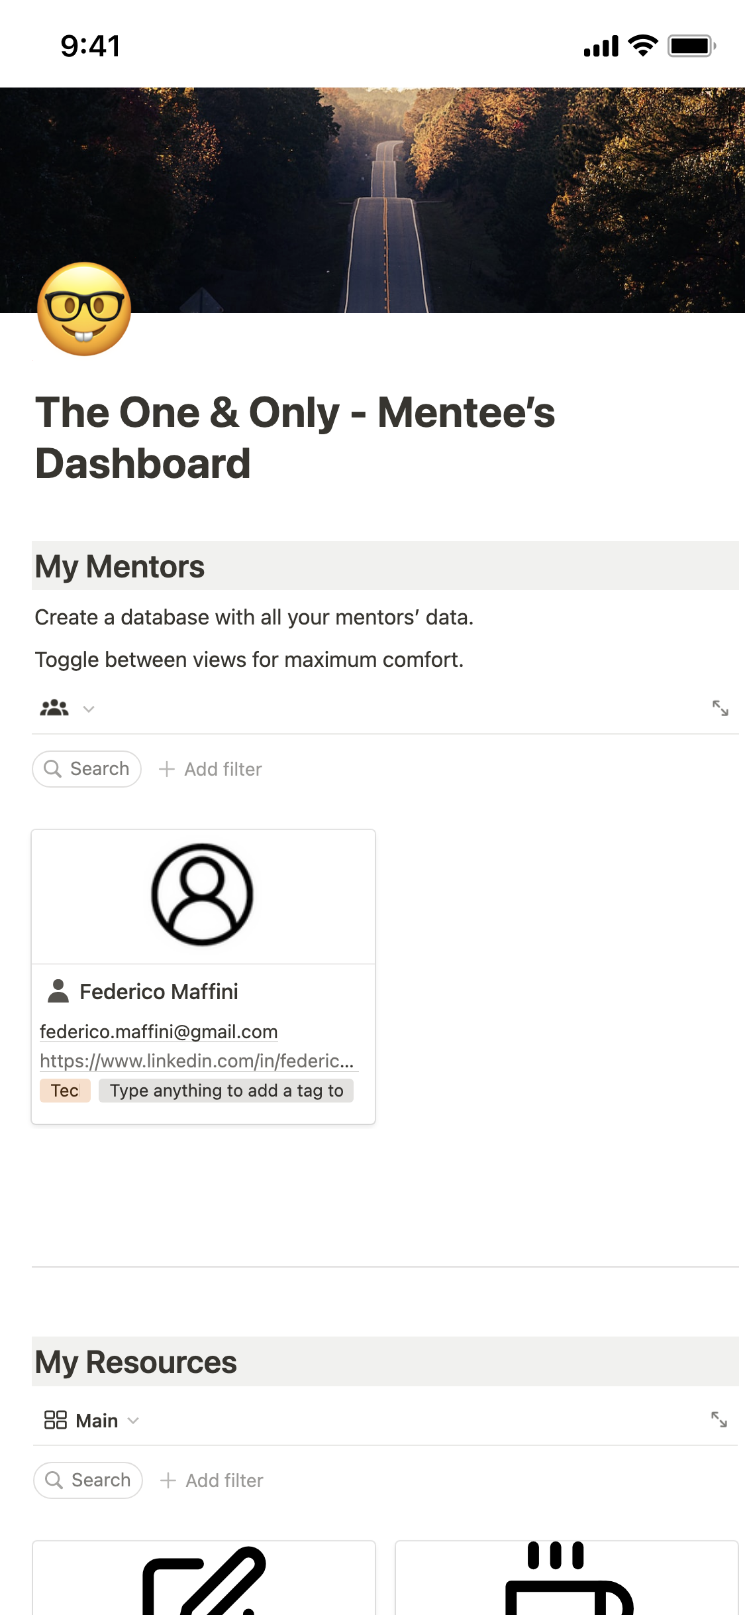Open the mentors view dropdown chevron
The width and height of the screenshot is (745, 1615).
click(89, 709)
